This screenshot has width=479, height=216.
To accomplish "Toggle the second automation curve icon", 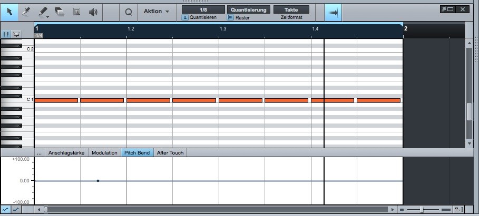I will (x=16, y=210).
